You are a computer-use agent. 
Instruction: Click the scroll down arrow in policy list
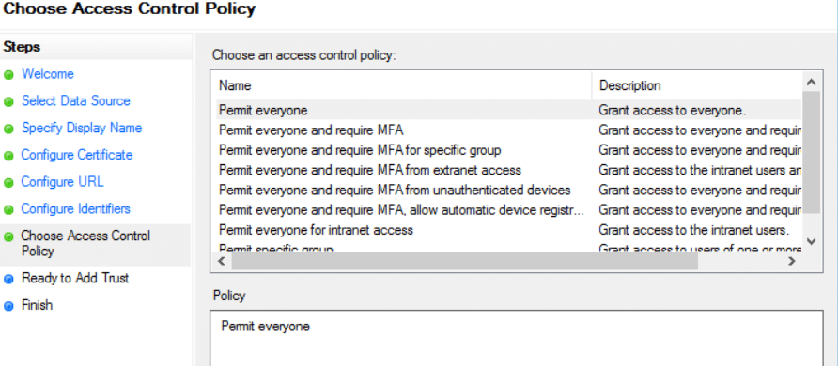[x=811, y=242]
